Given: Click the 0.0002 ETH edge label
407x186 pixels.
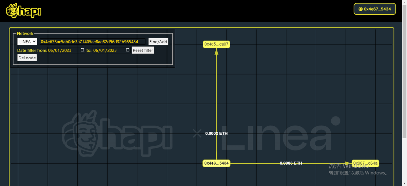Looking at the screenshot, I should (216, 133).
